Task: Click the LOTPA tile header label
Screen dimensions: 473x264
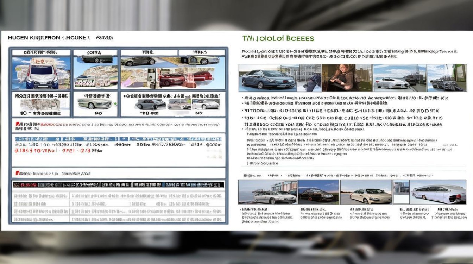Action: tap(95, 52)
